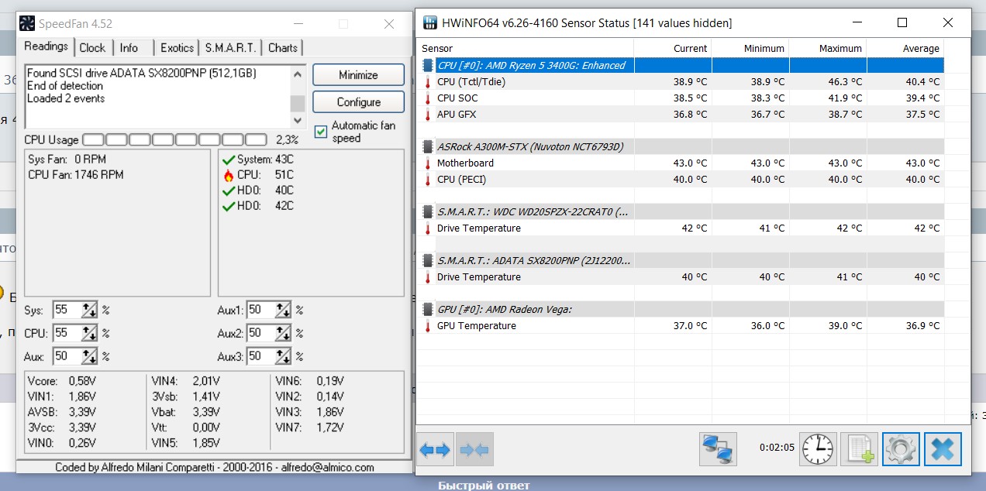The image size is (986, 491).
Task: Click the Aux3 percentage field
Action: [260, 356]
